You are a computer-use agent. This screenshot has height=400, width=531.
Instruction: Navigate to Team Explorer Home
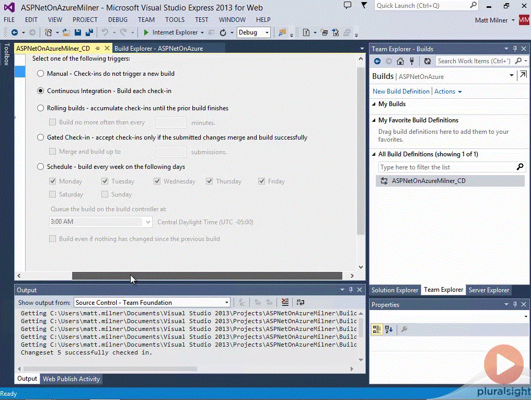400,61
